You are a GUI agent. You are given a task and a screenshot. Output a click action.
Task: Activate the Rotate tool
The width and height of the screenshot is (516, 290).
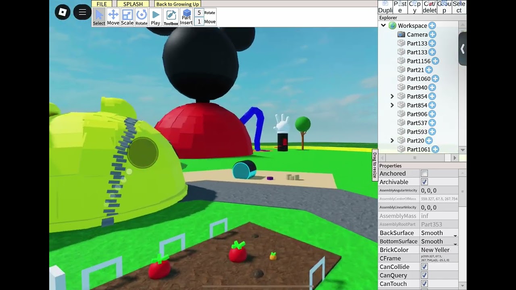141,17
